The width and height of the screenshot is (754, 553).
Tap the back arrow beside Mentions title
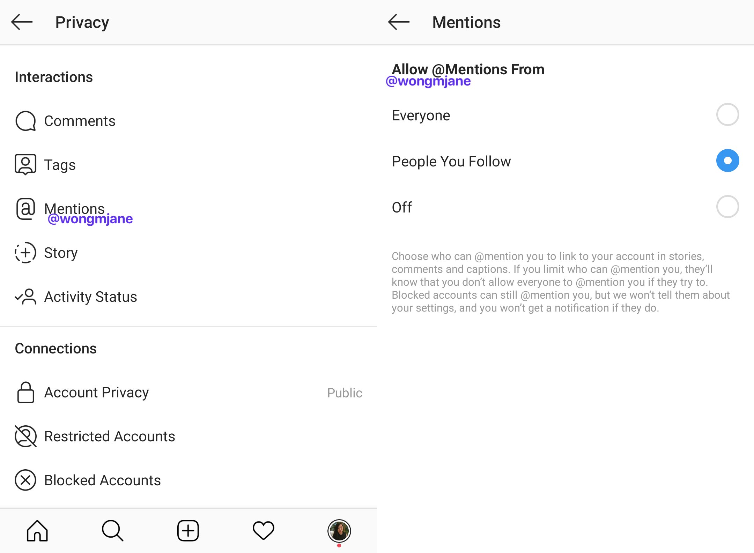399,22
